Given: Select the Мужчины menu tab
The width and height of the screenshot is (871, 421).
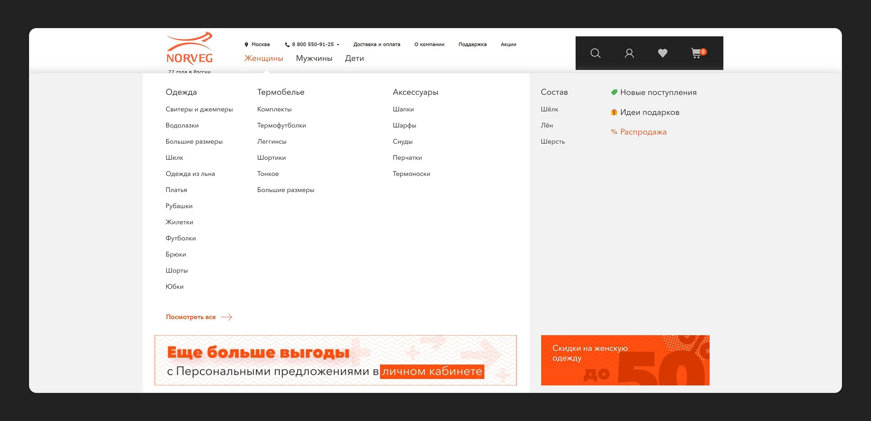Looking at the screenshot, I should (x=314, y=58).
